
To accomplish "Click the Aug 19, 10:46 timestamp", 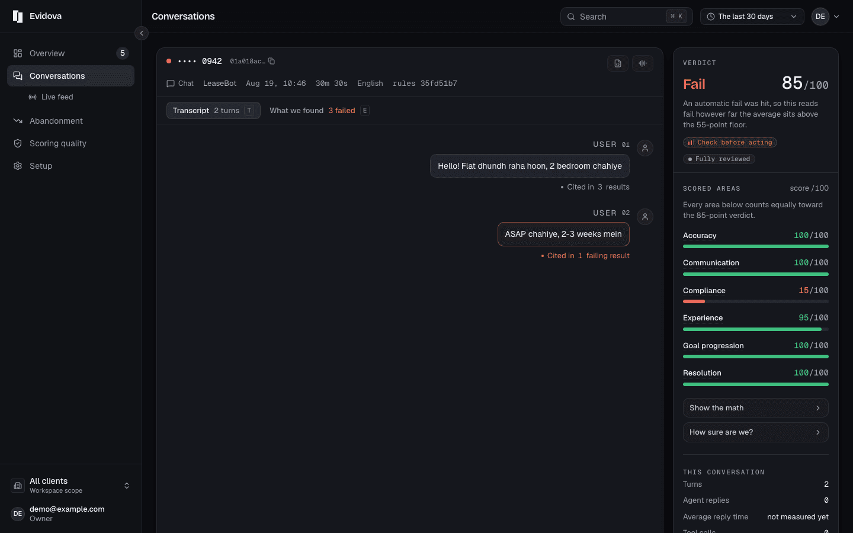I will (276, 84).
